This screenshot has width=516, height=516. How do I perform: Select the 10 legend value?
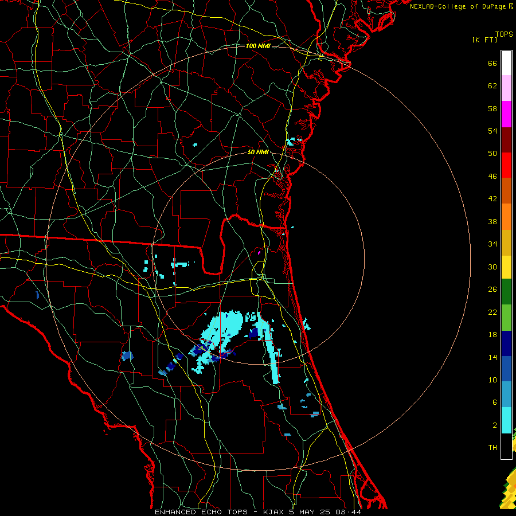coord(492,380)
